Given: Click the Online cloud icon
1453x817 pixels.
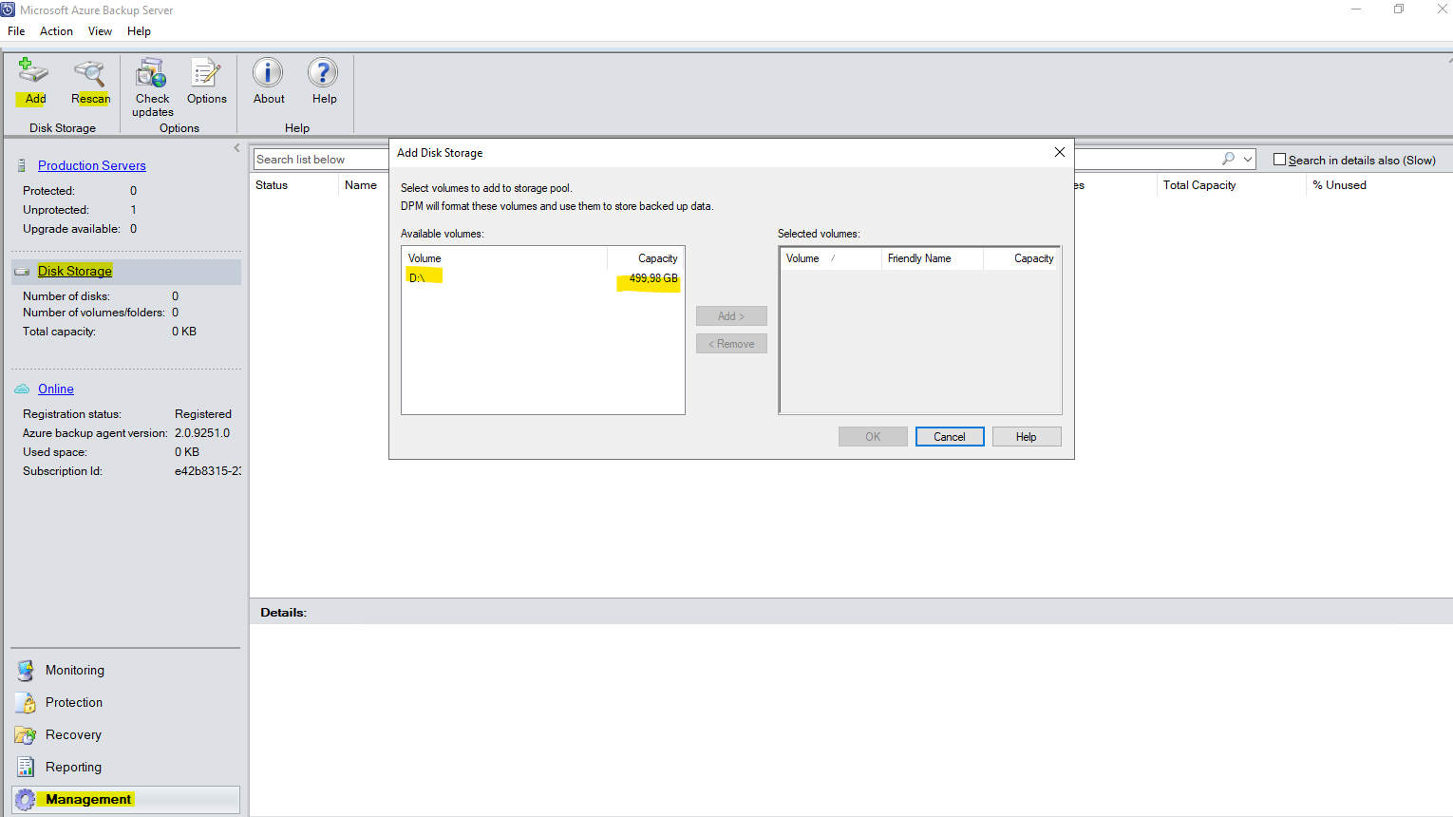Looking at the screenshot, I should tap(22, 389).
